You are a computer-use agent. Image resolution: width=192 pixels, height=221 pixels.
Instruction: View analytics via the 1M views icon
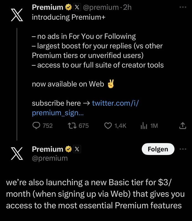[144, 126]
